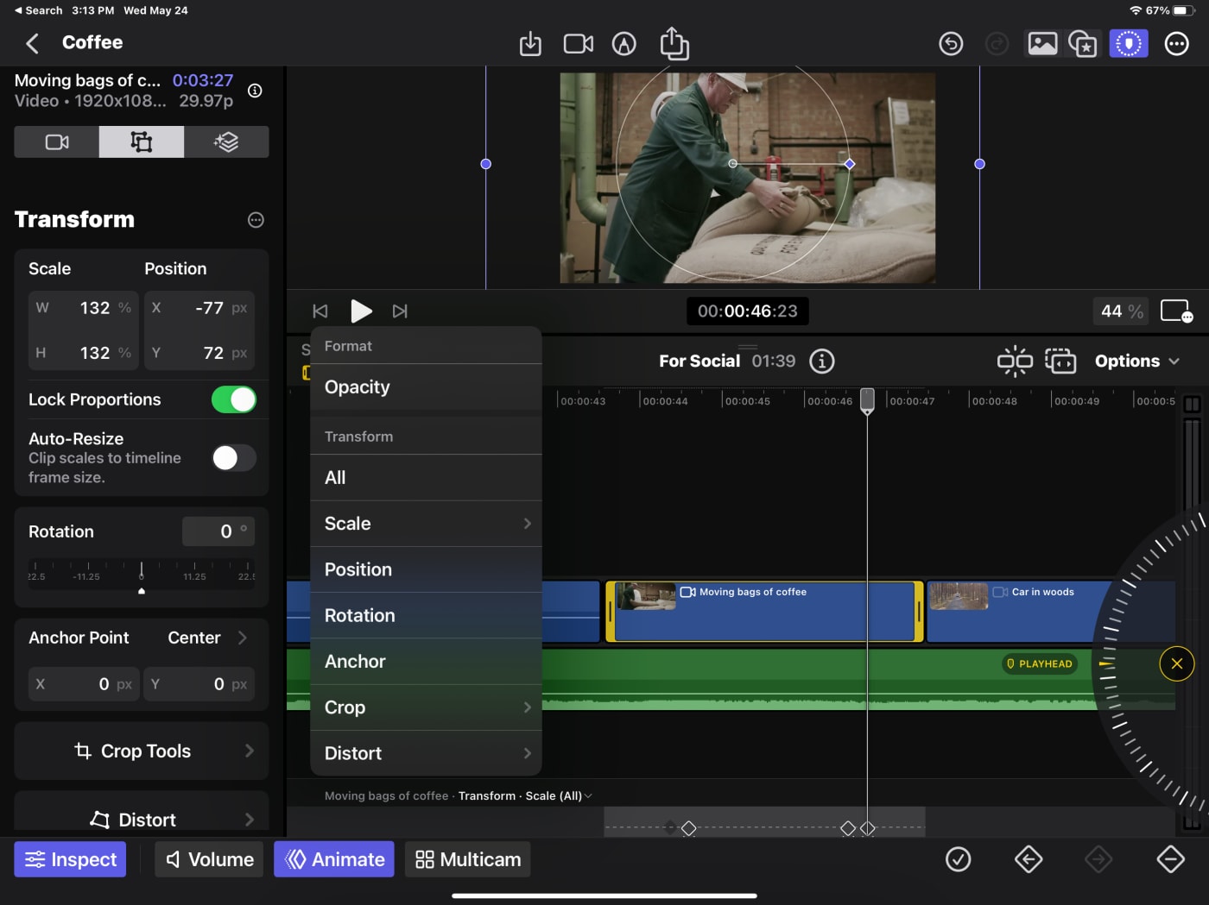The height and width of the screenshot is (905, 1209).
Task: Show For Social project info
Action: 822,361
